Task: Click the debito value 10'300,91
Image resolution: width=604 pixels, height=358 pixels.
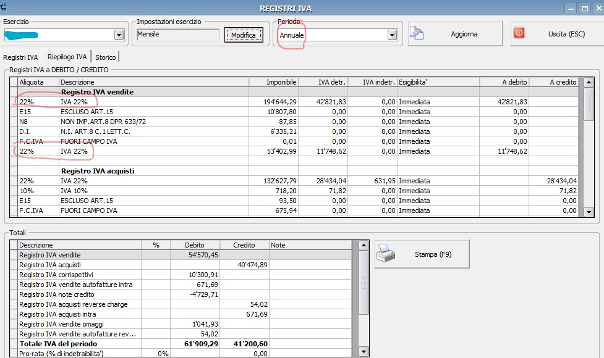Action: click(x=203, y=275)
